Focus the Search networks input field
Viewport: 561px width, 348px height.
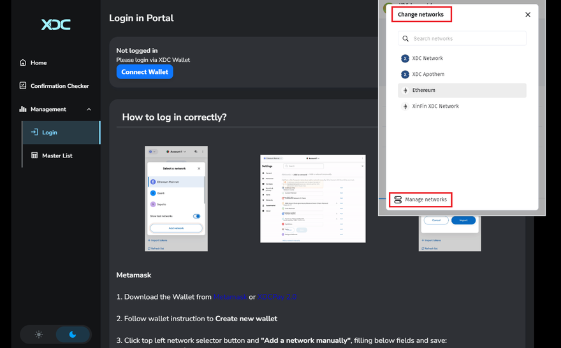point(469,39)
